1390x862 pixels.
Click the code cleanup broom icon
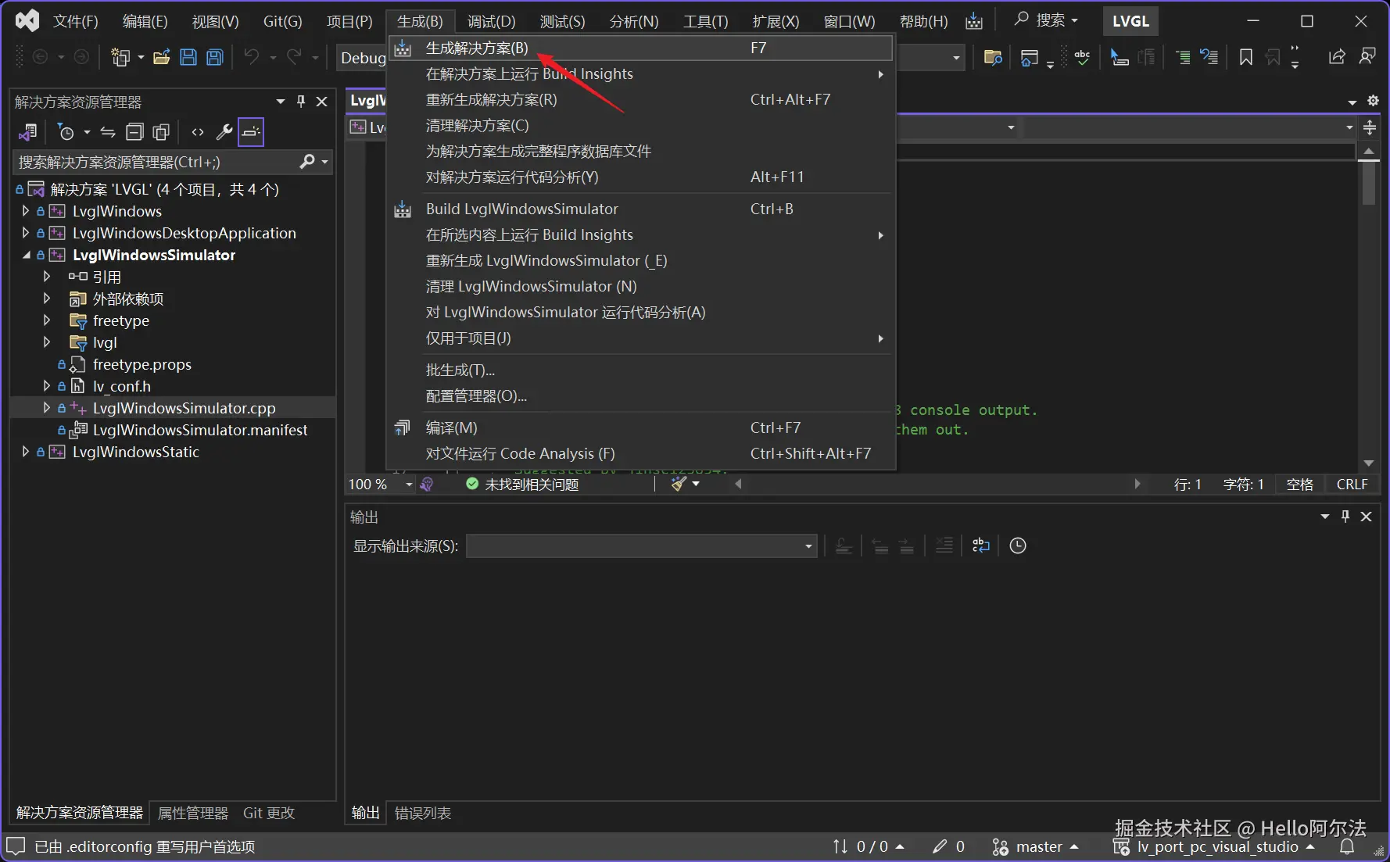point(679,485)
